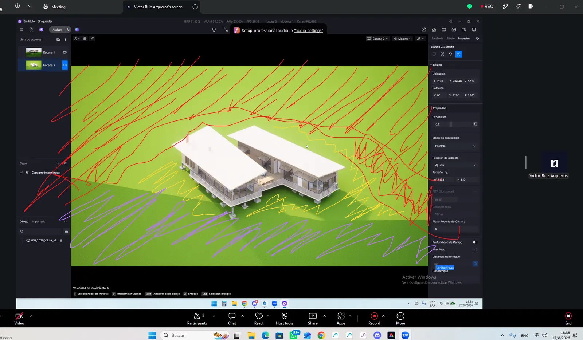The image size is (583, 340).
Task: Click the import file icon in the toolbar
Action: (x=31, y=29)
